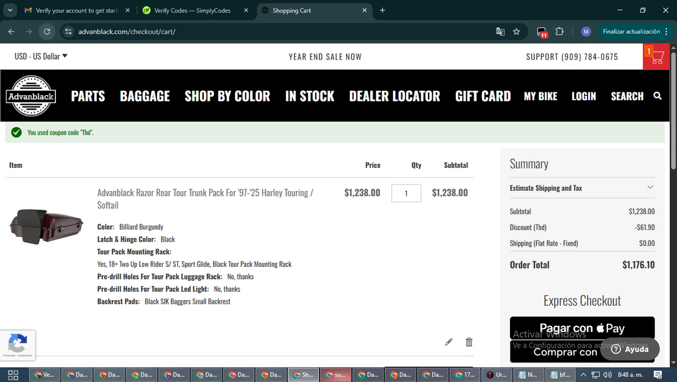
Task: Open the tab search dropdown arrow
Action: (10, 10)
